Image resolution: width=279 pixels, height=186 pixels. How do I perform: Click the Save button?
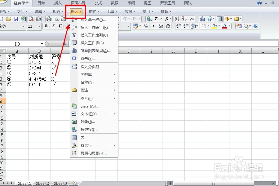[16, 19]
